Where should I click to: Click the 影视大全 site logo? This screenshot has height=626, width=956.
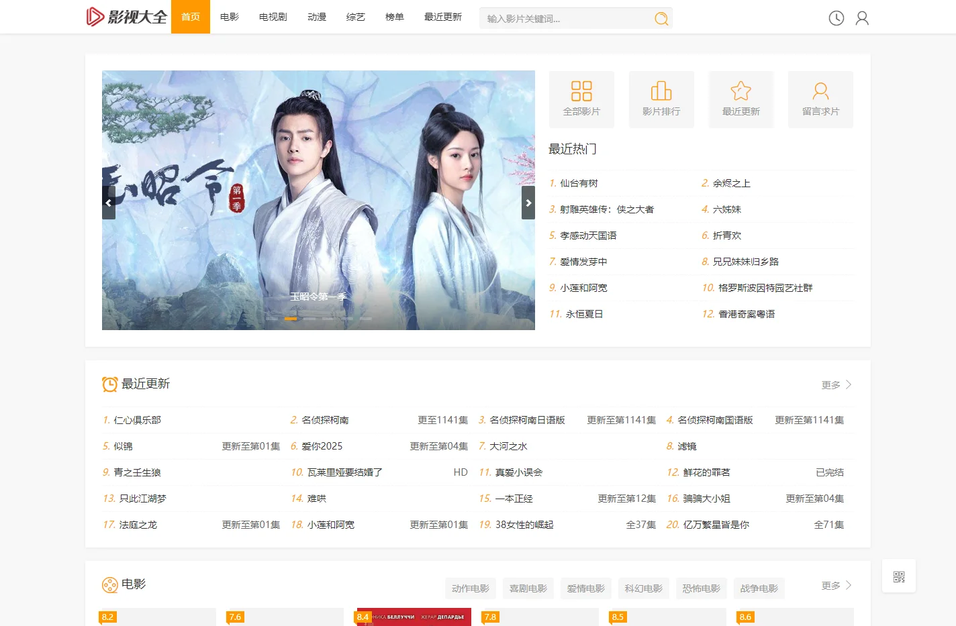click(126, 17)
